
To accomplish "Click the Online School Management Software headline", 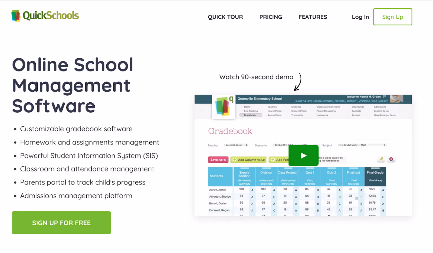I will 73,85.
